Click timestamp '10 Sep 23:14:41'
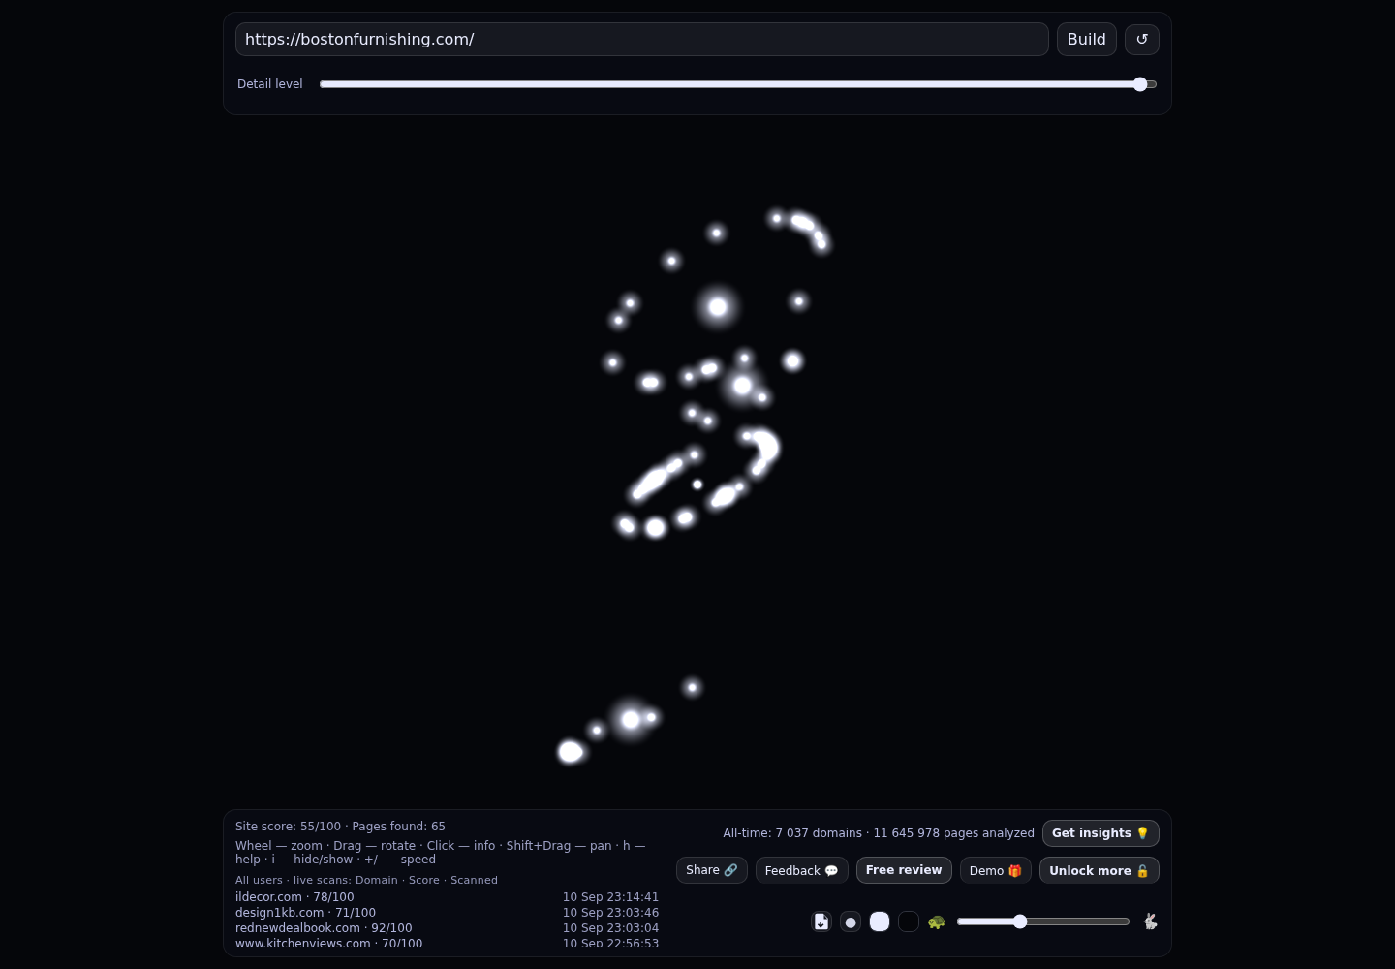Viewport: 1395px width, 969px height. tap(610, 897)
